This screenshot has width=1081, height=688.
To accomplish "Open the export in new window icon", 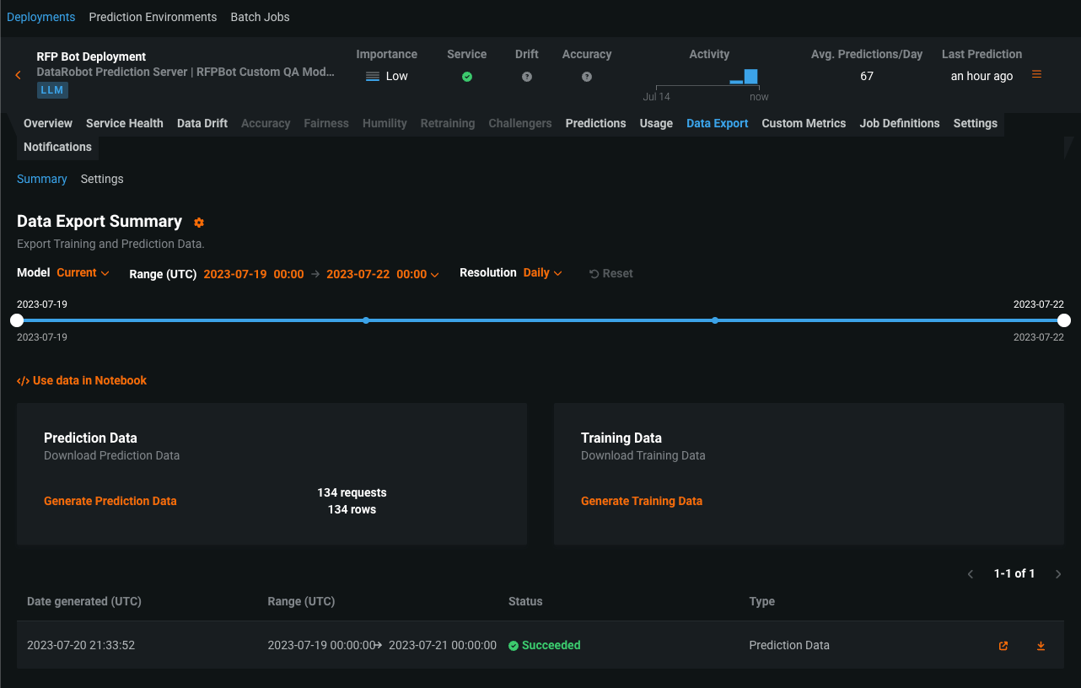I will [1003, 646].
